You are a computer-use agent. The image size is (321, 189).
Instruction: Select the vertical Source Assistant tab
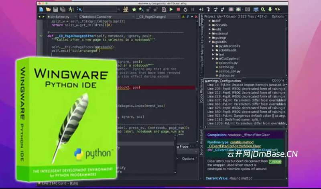201,142
